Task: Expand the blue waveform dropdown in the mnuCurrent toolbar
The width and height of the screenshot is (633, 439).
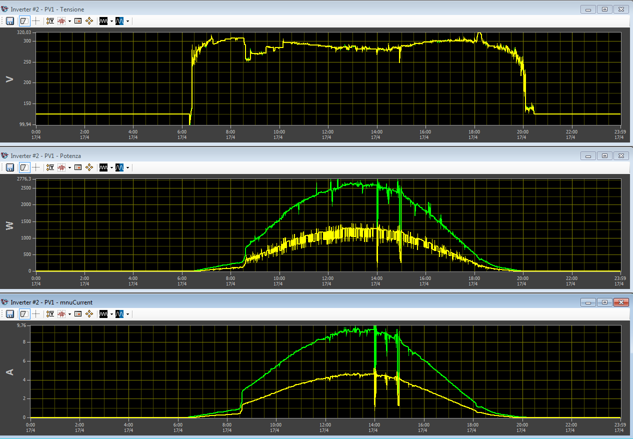Action: pos(128,314)
